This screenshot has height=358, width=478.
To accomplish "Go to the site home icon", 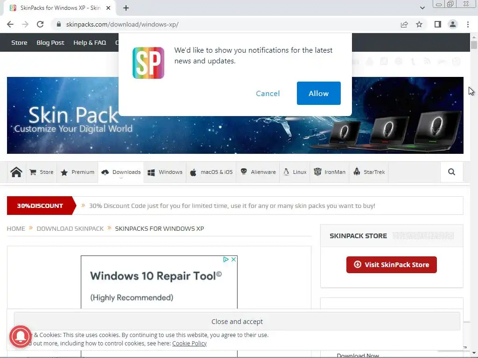I will click(16, 172).
